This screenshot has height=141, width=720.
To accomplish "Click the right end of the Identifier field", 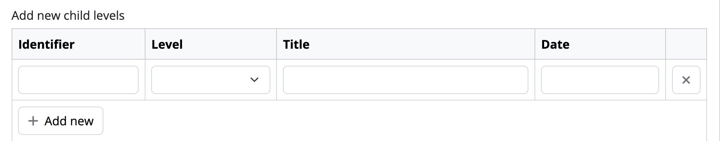I will click(x=132, y=80).
